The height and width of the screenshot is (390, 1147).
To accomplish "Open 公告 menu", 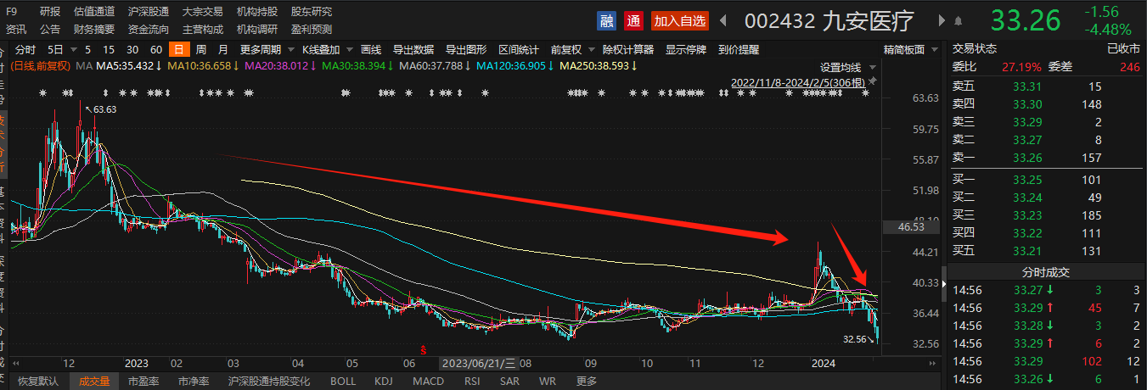I will pyautogui.click(x=50, y=29).
